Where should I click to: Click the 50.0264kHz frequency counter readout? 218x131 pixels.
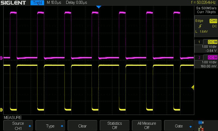[203, 3]
